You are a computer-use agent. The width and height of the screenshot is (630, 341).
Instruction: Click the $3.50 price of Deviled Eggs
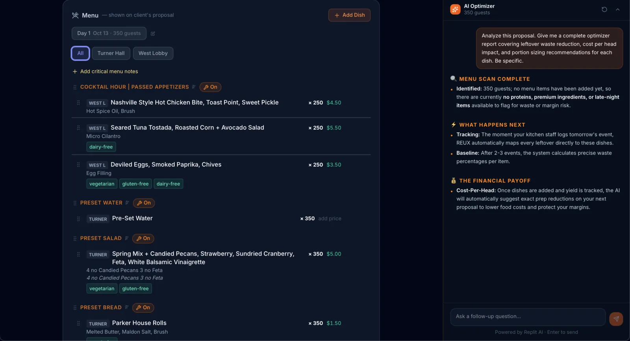pos(334,165)
